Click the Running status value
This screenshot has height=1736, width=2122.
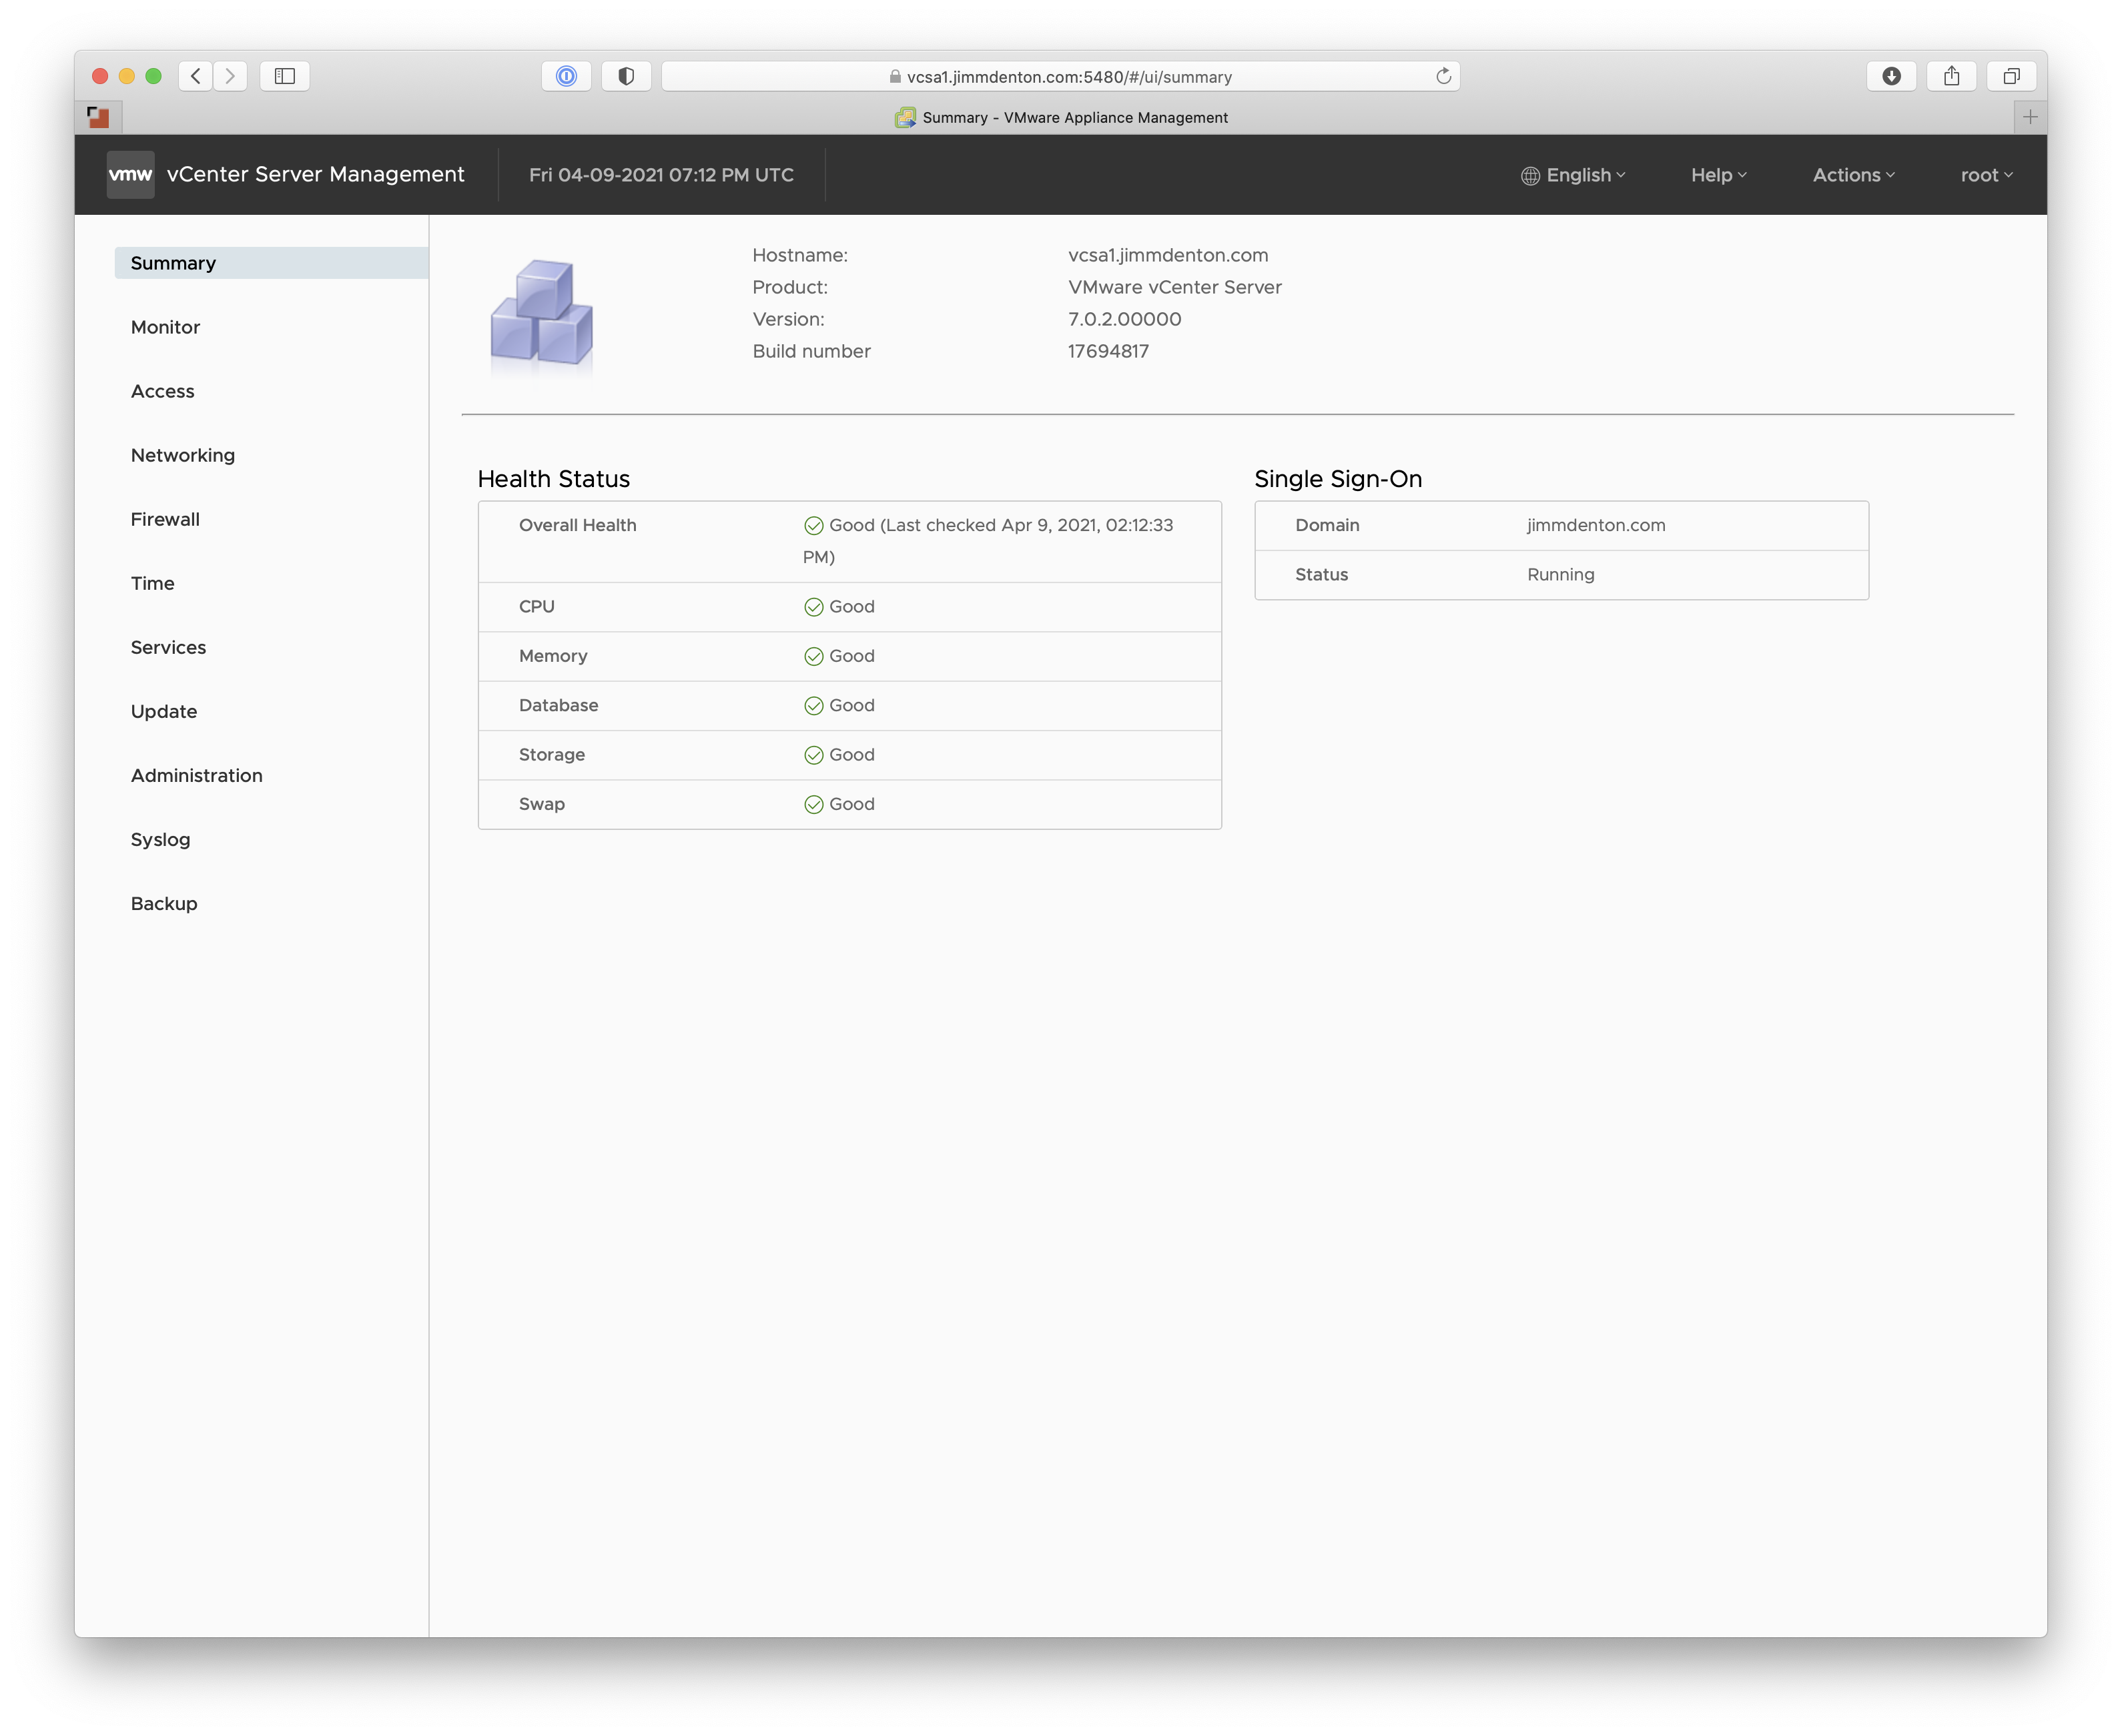click(x=1560, y=574)
